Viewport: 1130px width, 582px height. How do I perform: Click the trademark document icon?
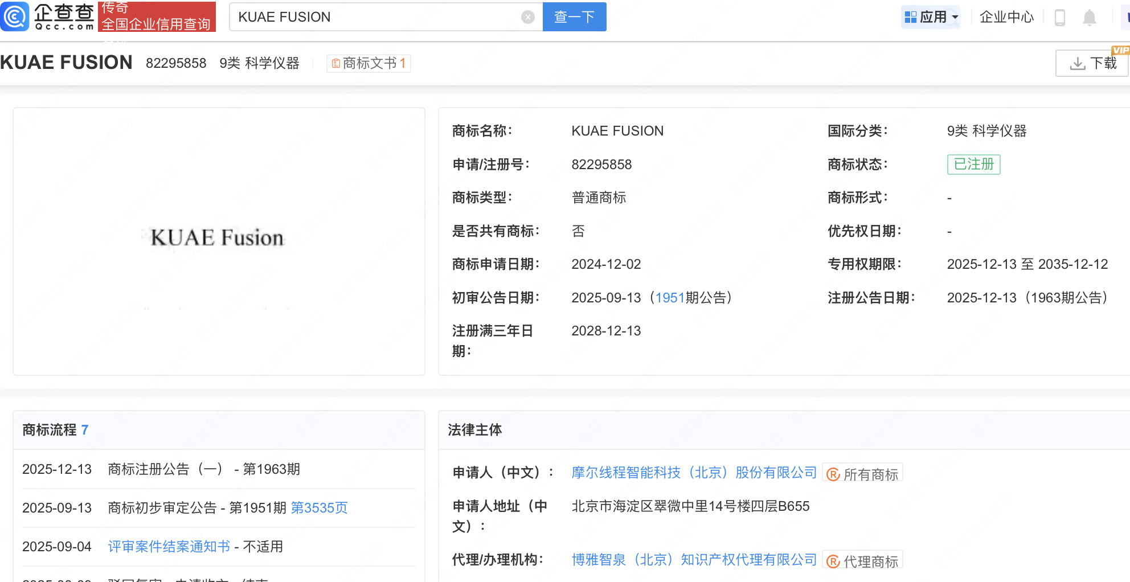(x=336, y=63)
